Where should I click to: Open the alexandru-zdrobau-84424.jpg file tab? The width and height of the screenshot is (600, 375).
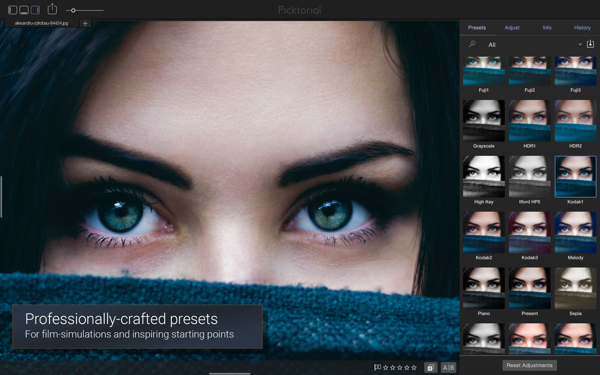pyautogui.click(x=42, y=23)
